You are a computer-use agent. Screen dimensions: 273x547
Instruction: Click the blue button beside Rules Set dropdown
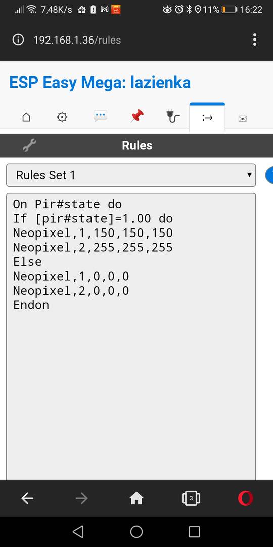coord(269,175)
